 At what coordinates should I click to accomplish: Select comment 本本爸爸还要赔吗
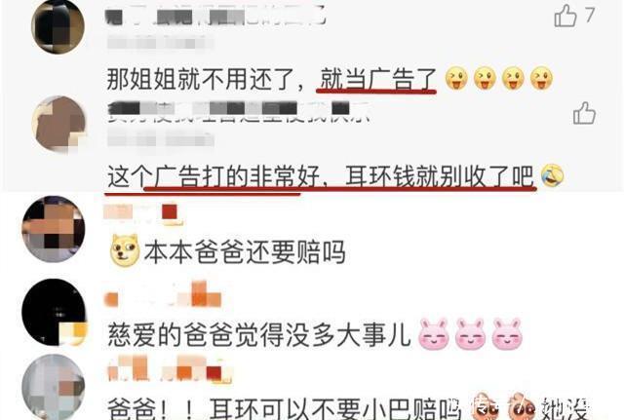click(x=245, y=252)
